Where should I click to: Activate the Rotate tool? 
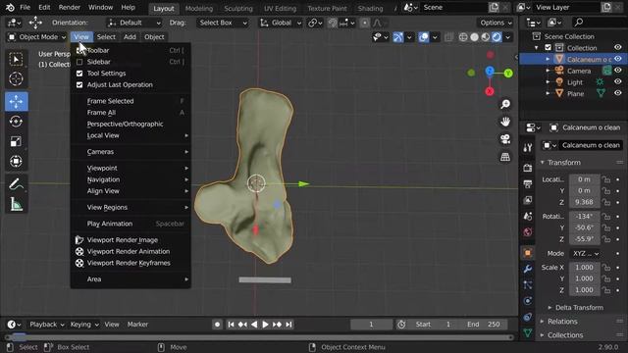point(16,122)
